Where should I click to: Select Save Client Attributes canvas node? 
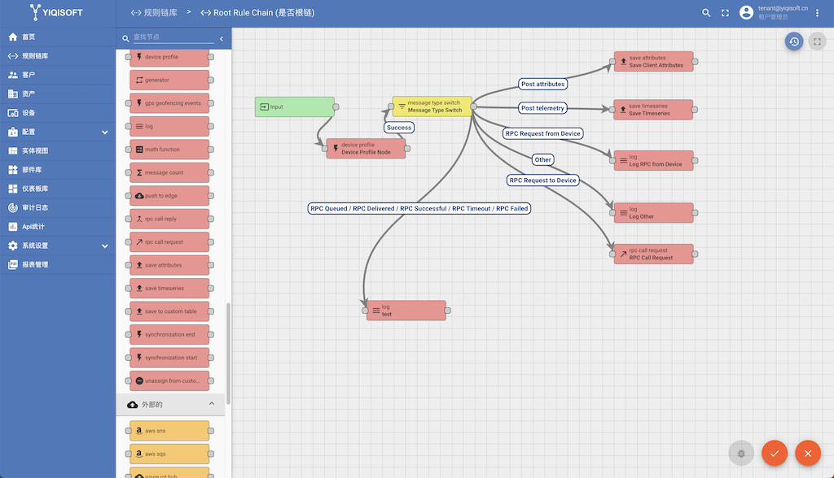click(654, 62)
